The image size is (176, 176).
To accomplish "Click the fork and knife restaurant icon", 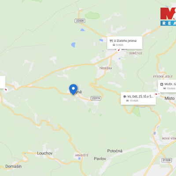I will point(111,41).
